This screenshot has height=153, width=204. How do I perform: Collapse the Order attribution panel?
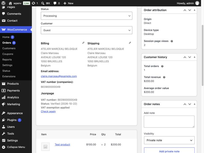click(x=195, y=10)
